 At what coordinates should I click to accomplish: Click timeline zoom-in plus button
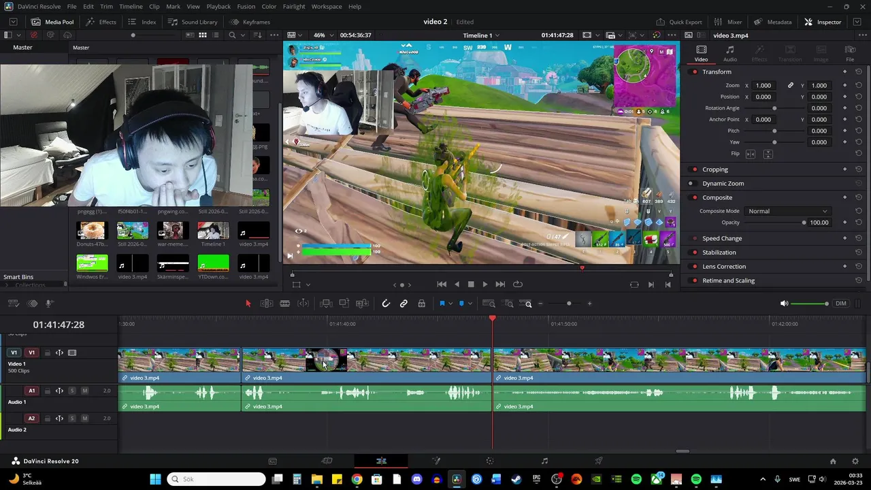pyautogui.click(x=589, y=304)
